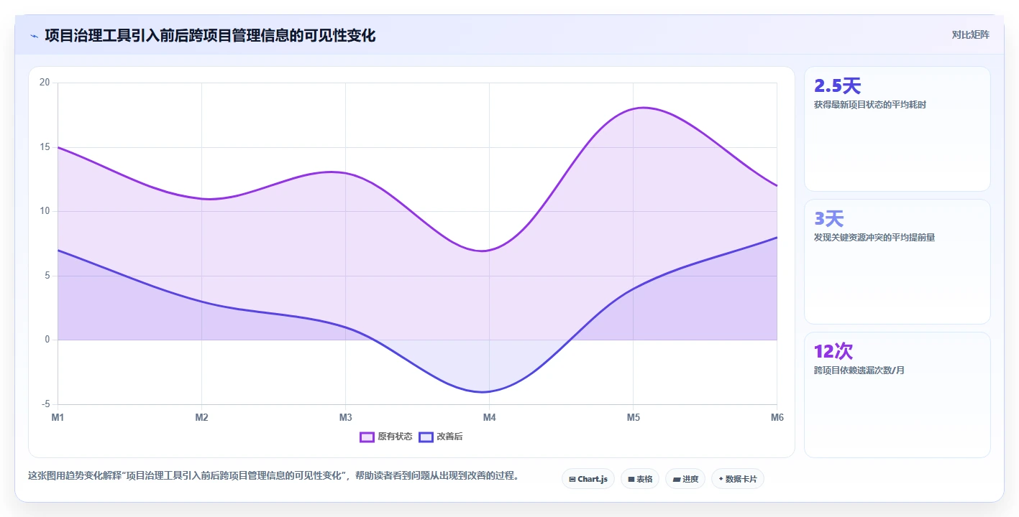Select the 进度 chip

(685, 479)
